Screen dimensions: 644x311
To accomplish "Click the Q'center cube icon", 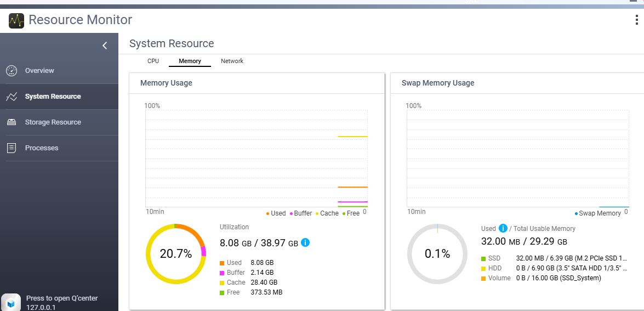I will (x=11, y=302).
